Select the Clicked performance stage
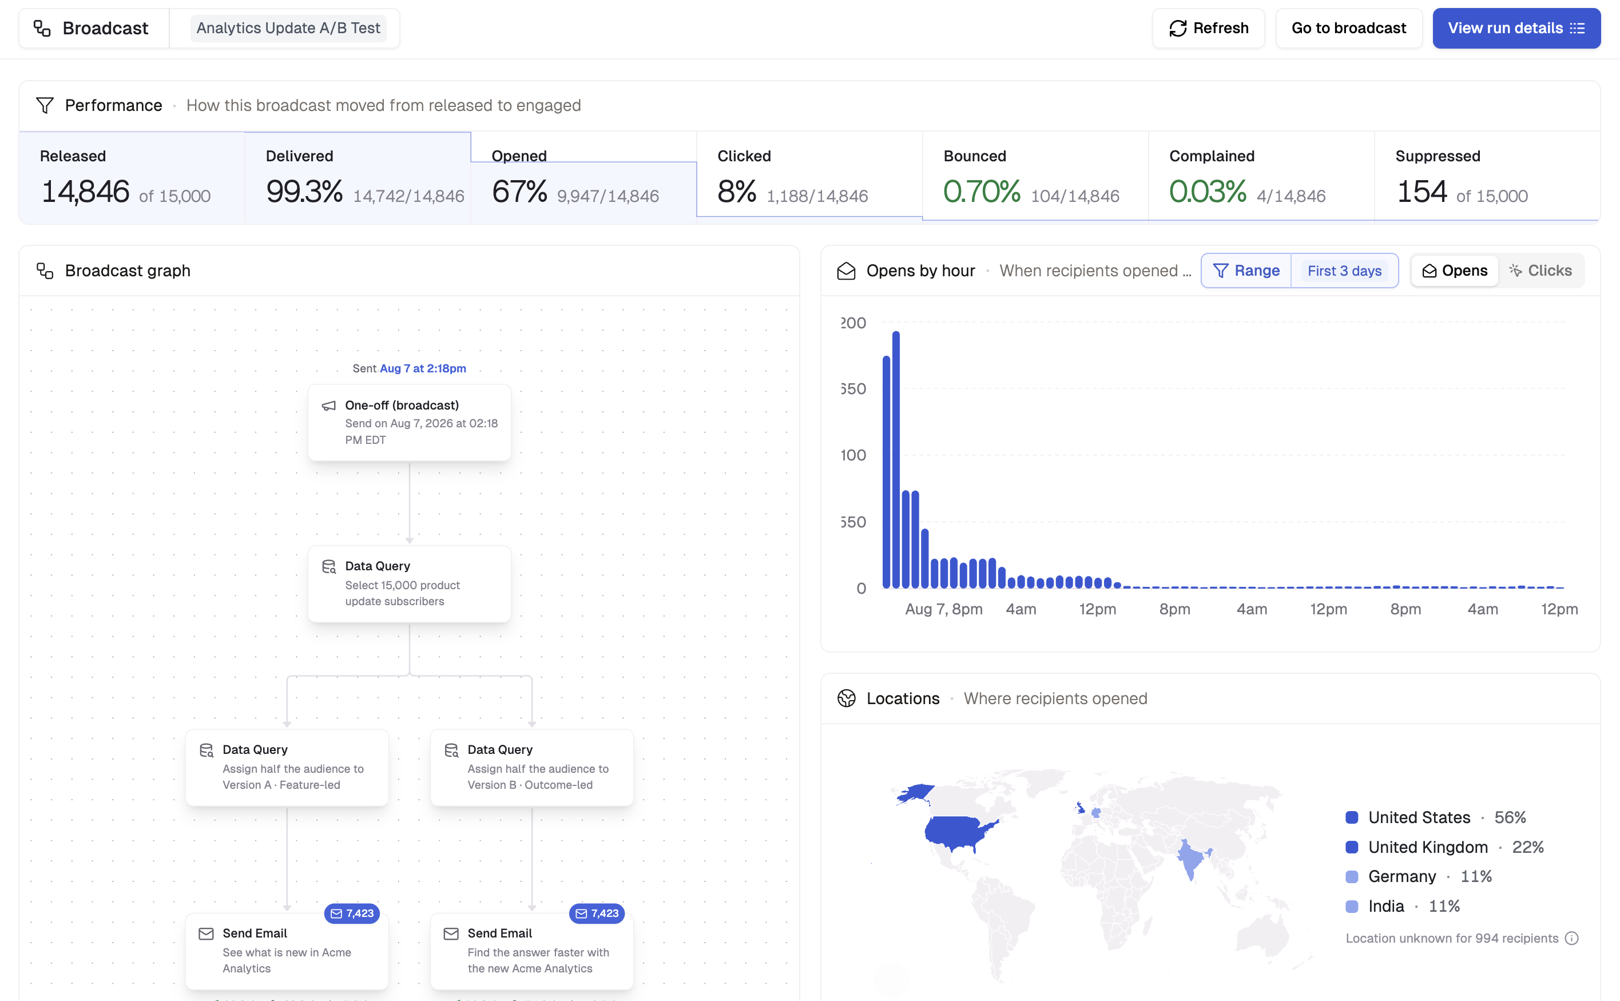Image resolution: width=1620 pixels, height=1001 pixels. (809, 177)
